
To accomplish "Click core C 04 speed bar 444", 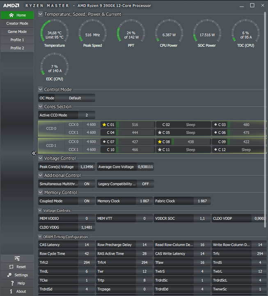I will pyautogui.click(x=135, y=132).
